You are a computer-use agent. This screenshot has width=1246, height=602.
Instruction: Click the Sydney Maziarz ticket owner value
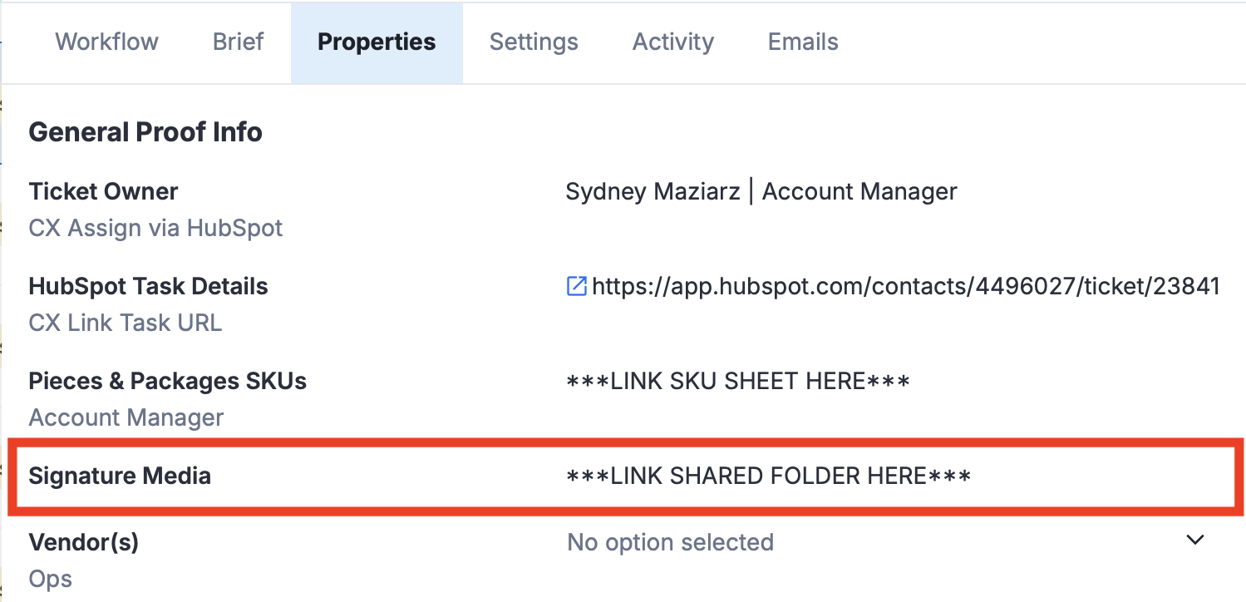[761, 192]
